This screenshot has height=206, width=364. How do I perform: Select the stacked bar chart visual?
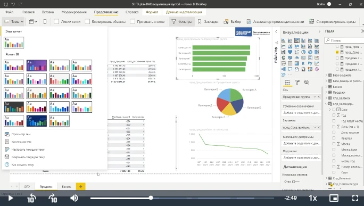tap(284, 40)
